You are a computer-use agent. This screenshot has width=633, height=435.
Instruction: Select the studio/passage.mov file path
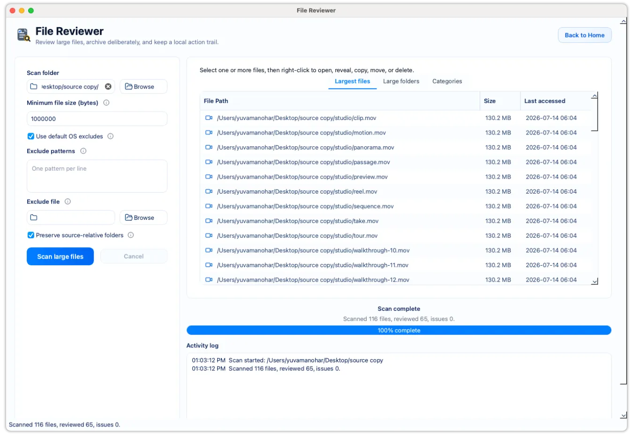click(303, 162)
